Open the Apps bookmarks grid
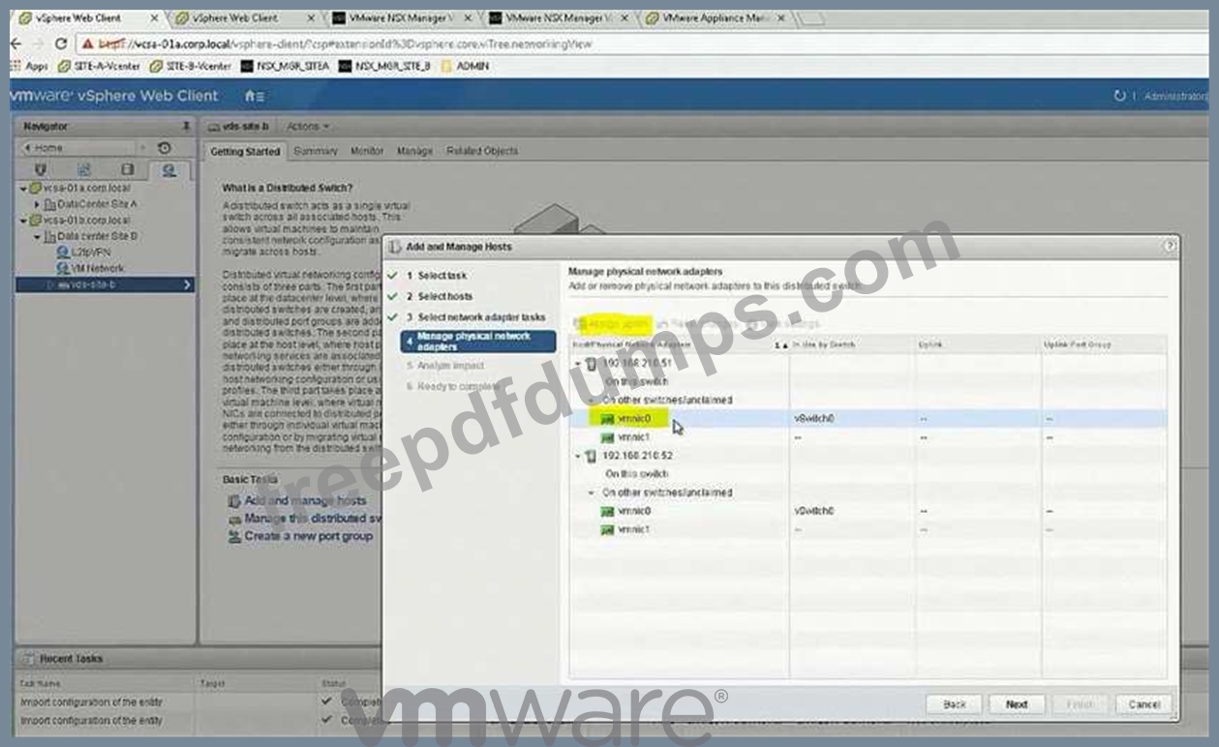This screenshot has height=747, width=1219. click(15, 66)
